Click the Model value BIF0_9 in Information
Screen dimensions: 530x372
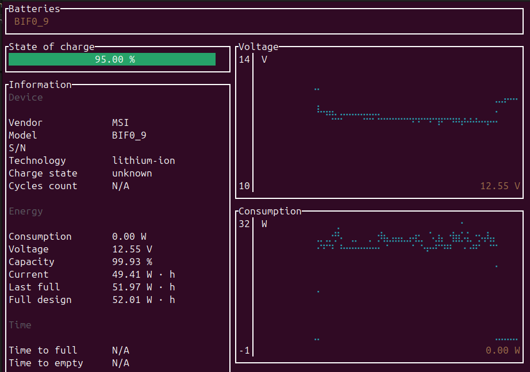pos(129,136)
